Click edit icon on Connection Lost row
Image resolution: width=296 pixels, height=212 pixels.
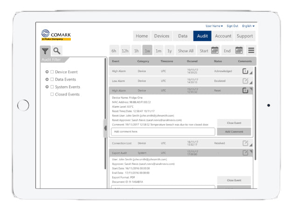coord(245,143)
